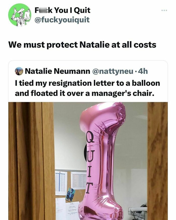Click the right chart pinned beside the schedule sheet
This screenshot has height=220, width=176.
pyautogui.click(x=79, y=180)
